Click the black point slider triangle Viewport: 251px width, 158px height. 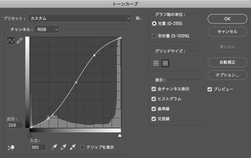[x=30, y=136]
